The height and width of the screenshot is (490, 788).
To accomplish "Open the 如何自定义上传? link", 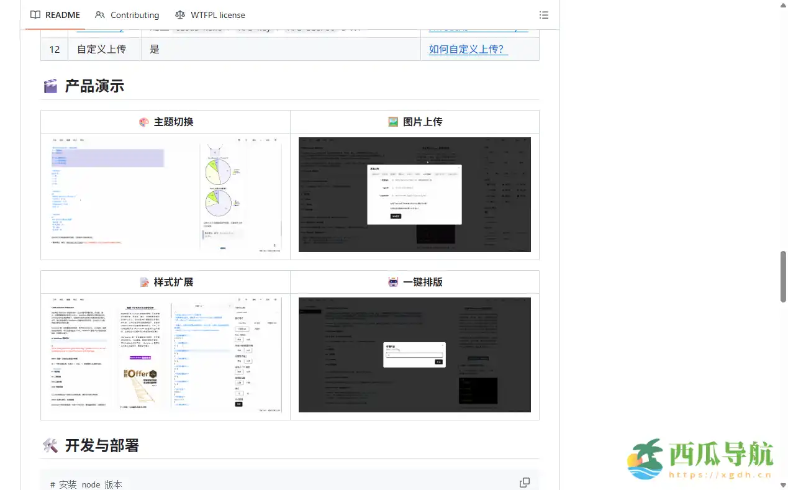I will coord(467,48).
